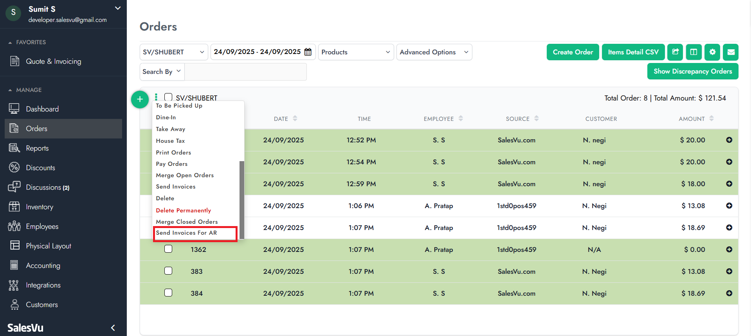Open Discussions (2) link
This screenshot has width=751, height=336.
pos(48,187)
